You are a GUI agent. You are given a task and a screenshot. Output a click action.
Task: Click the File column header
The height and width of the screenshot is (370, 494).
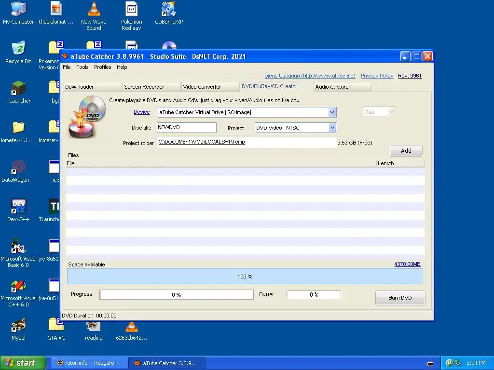tap(221, 163)
